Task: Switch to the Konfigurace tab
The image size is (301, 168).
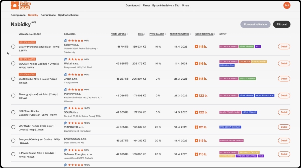Action: pos(18,15)
